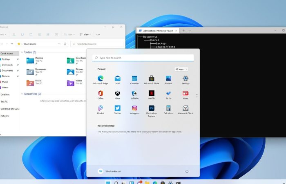Collapse the Folders (6) section
Viewport: 286px width, 184px height.
[x=22, y=52]
